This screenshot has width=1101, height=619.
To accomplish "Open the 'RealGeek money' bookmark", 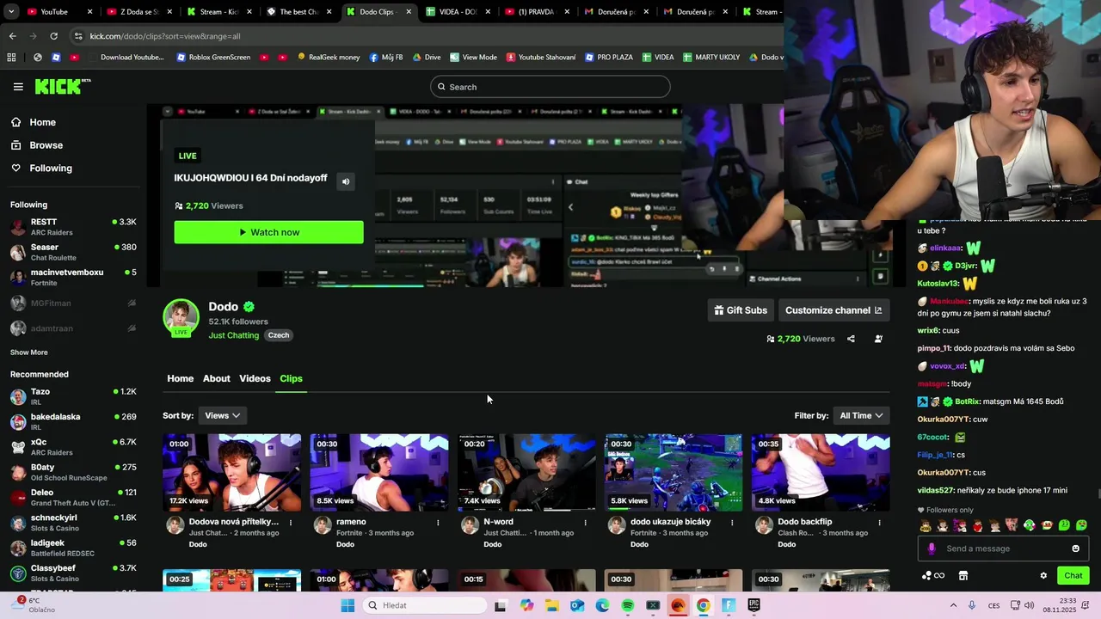I will (x=329, y=58).
